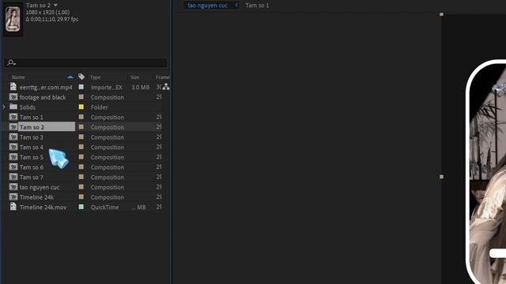This screenshot has height=284, width=506.
Task: Click the composition icon beside Tam so 1
Action: [x=13, y=117]
